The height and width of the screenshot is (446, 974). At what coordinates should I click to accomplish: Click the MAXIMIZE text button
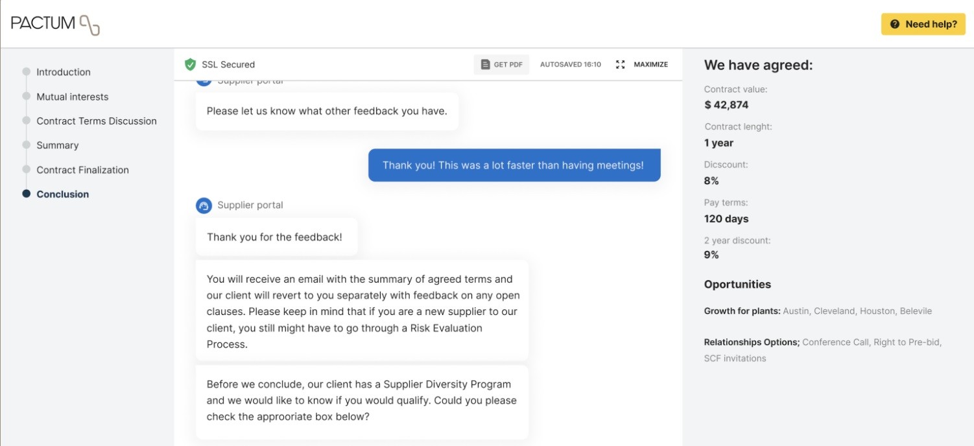(650, 64)
